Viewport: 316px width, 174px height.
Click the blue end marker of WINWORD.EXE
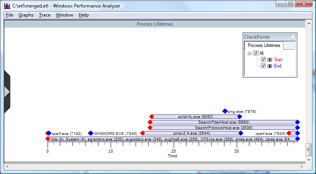coord(91,133)
